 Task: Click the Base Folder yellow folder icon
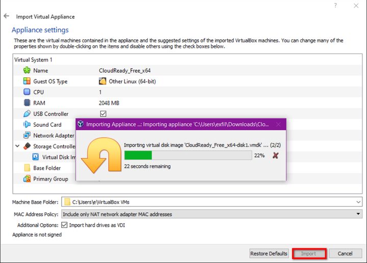[x=27, y=168]
